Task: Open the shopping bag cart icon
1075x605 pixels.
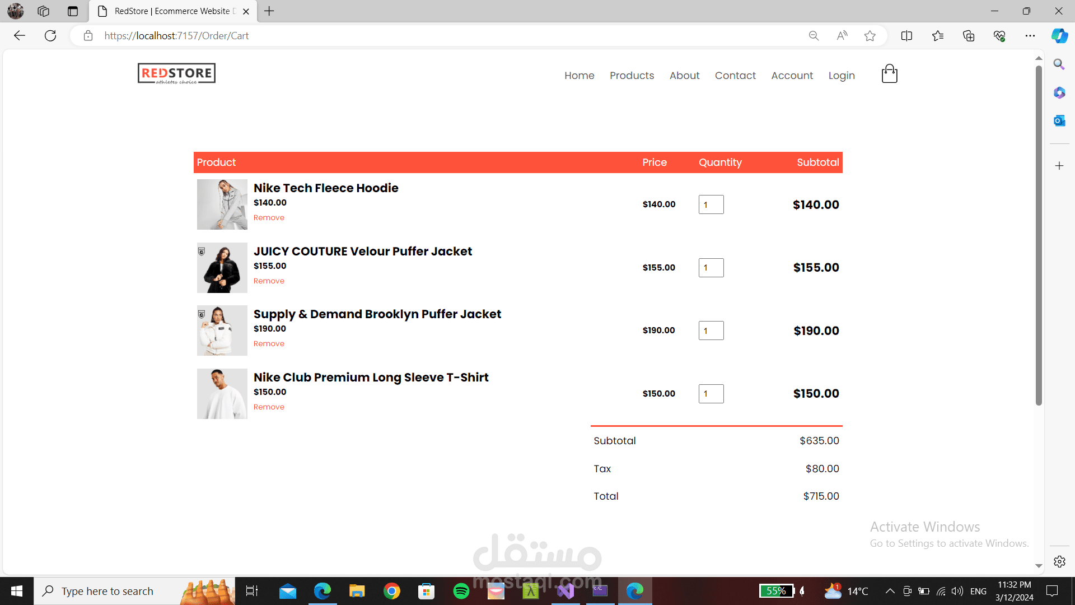Action: [889, 74]
